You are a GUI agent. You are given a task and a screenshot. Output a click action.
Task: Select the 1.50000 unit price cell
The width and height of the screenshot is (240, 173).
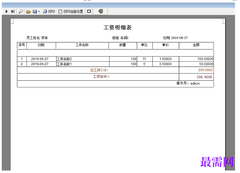click(x=166, y=59)
